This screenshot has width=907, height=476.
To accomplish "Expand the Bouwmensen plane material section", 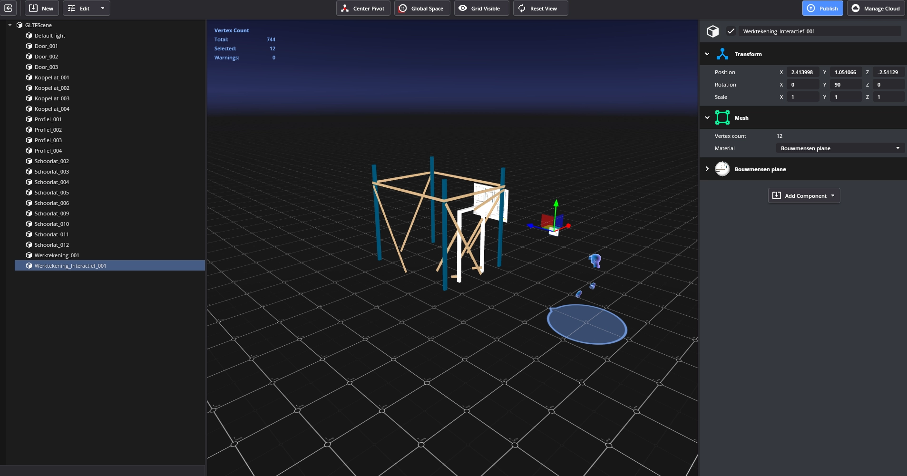I will [x=707, y=169].
